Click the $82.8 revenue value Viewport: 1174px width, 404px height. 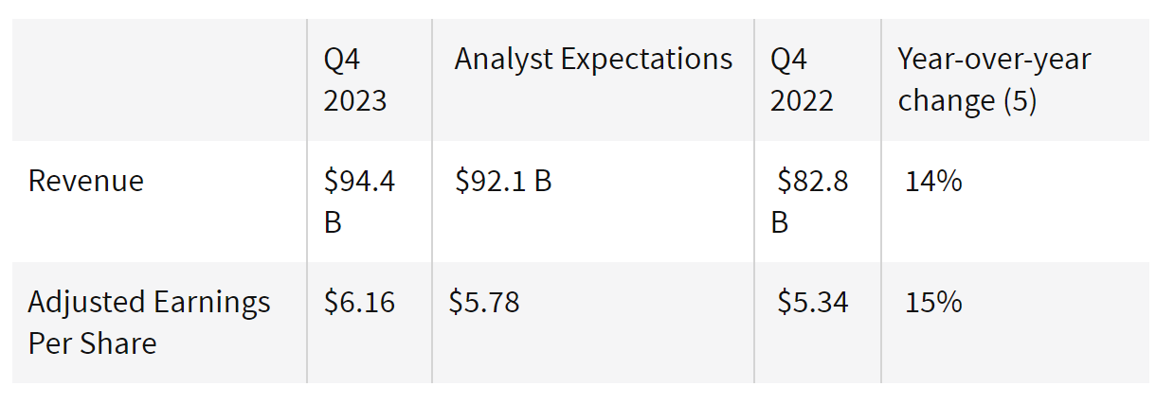(812, 181)
